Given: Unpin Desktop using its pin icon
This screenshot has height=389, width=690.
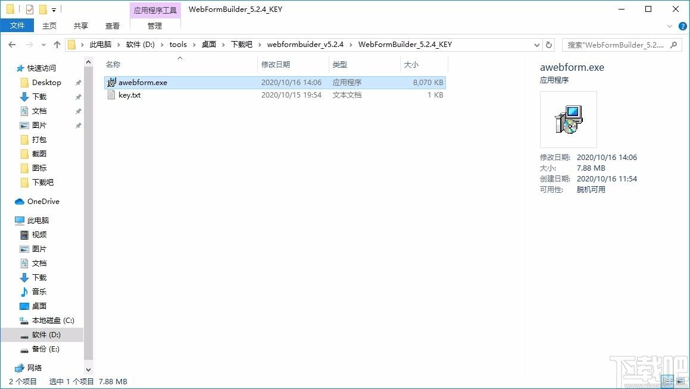Looking at the screenshot, I should (x=79, y=83).
